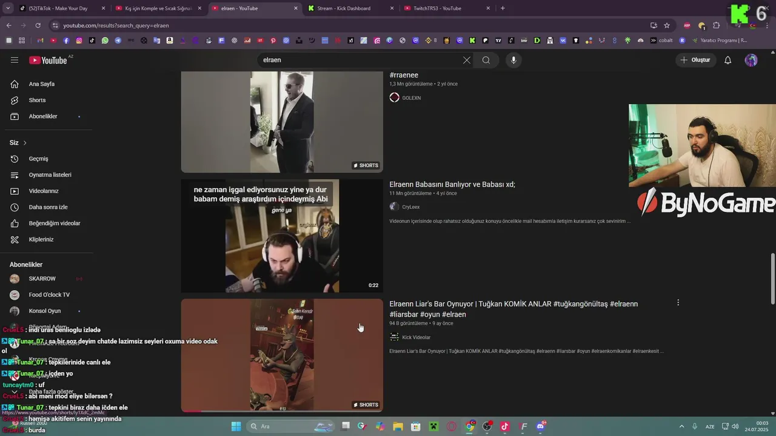Open a new browser tab
The height and width of the screenshot is (436, 776).
click(x=503, y=8)
